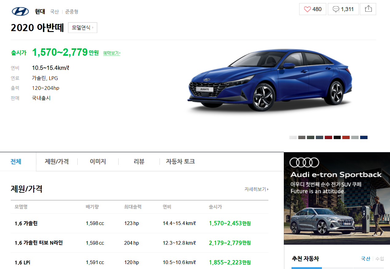
Task: Click the 2020 아반떼 title
Action: click(x=37, y=28)
